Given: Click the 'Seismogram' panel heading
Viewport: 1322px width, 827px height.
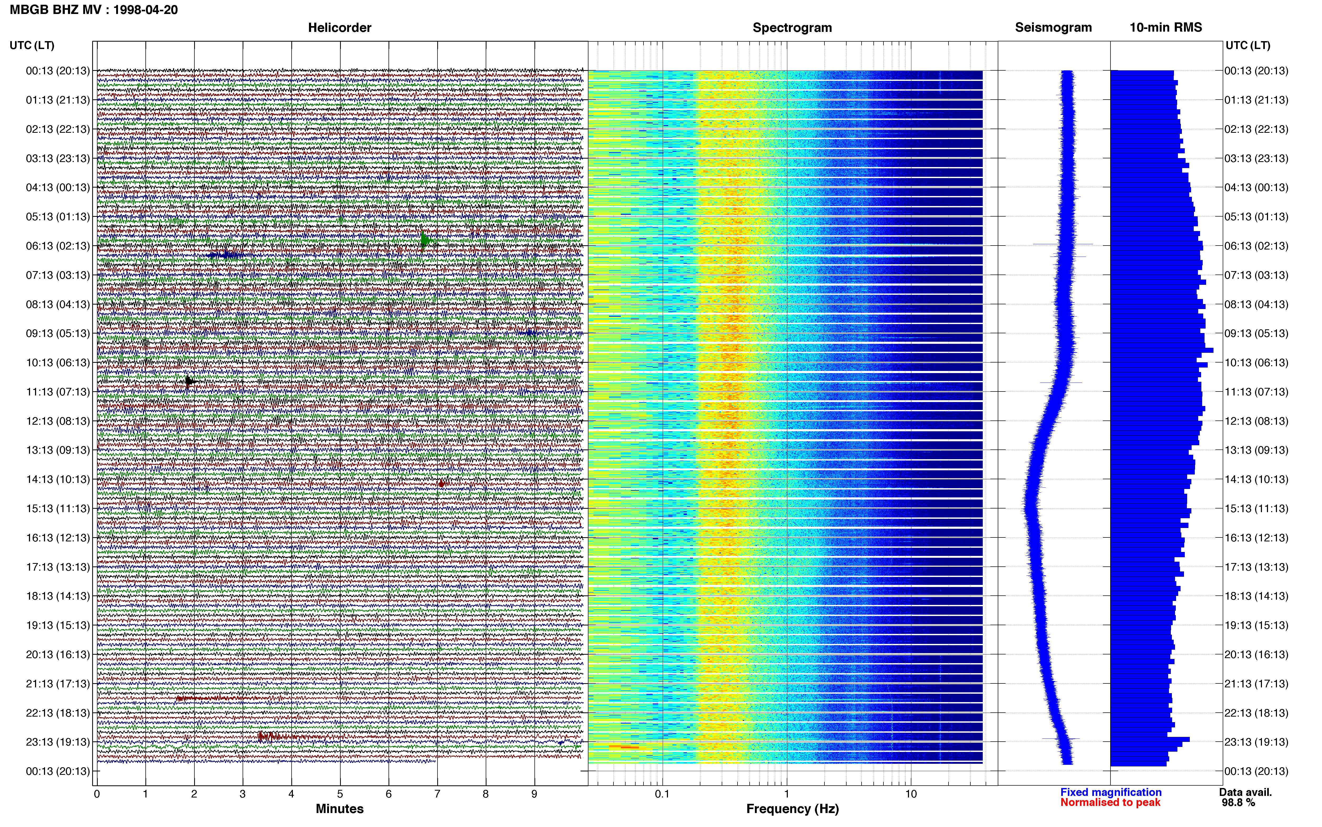Looking at the screenshot, I should [x=1054, y=28].
